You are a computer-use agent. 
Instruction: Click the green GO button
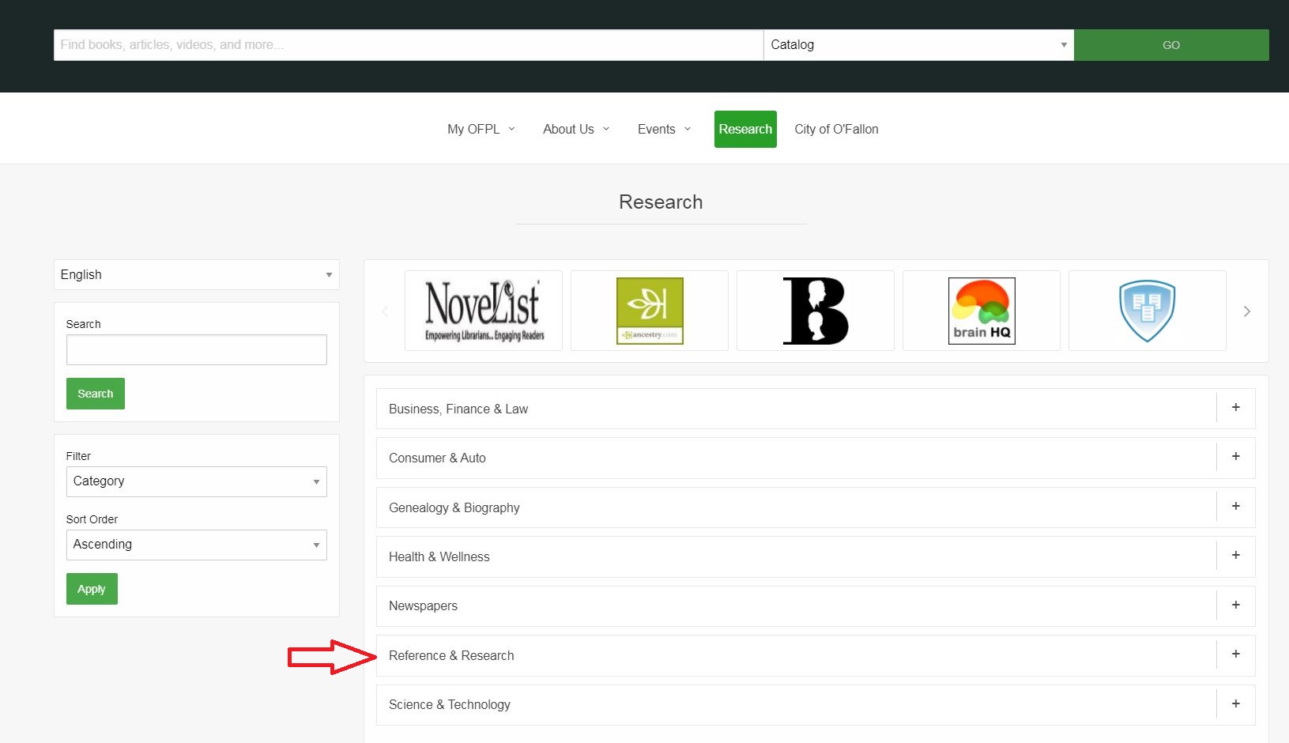coord(1171,44)
